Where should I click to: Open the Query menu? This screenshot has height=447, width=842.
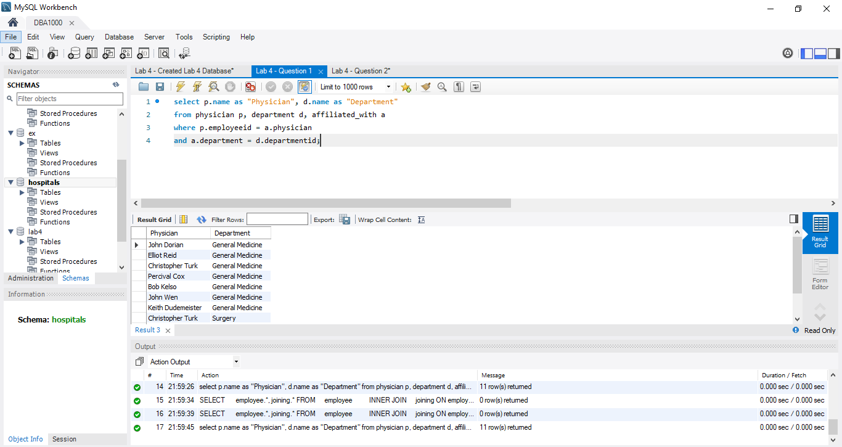tap(84, 37)
